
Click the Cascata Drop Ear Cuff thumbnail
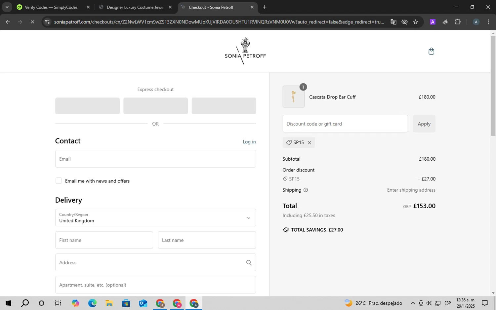click(294, 97)
